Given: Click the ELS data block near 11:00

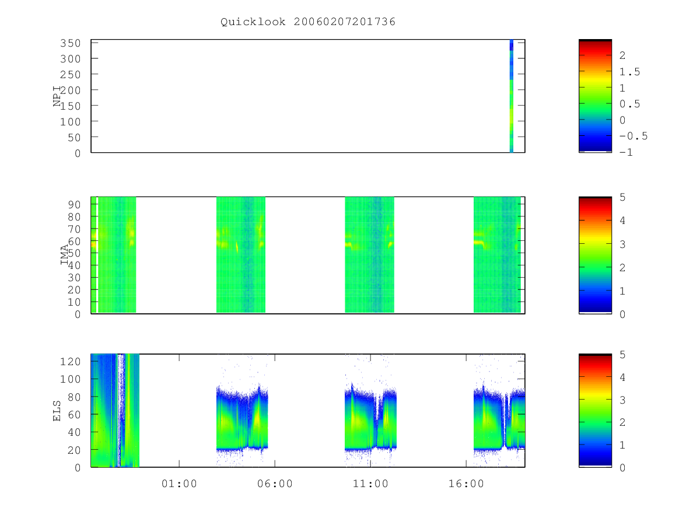Looking at the screenshot, I should point(370,418).
